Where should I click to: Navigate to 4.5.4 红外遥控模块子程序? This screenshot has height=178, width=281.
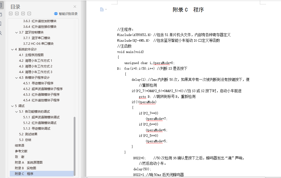[x=41, y=100]
